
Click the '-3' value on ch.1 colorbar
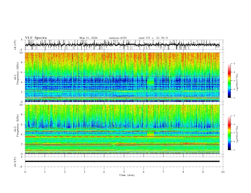click(x=234, y=63)
